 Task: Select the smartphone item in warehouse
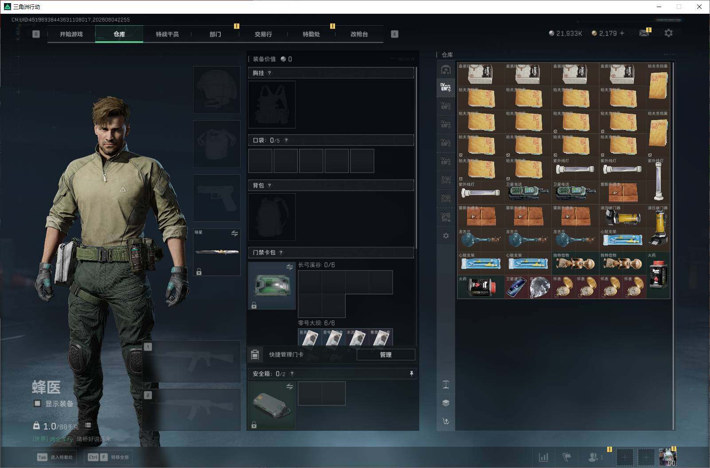[x=516, y=287]
